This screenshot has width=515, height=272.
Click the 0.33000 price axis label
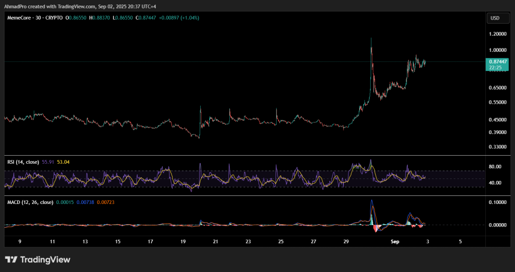point(497,147)
